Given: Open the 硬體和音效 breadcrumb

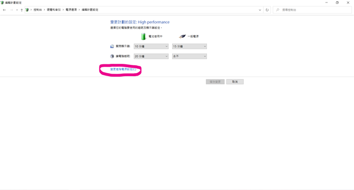Looking at the screenshot, I should [x=54, y=10].
